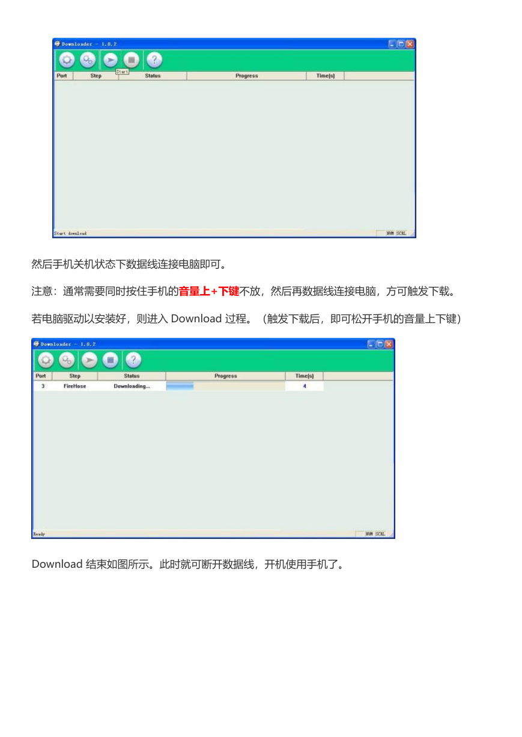Click Status column header in window with Start tooltip
The image size is (522, 737).
pyautogui.click(x=153, y=76)
